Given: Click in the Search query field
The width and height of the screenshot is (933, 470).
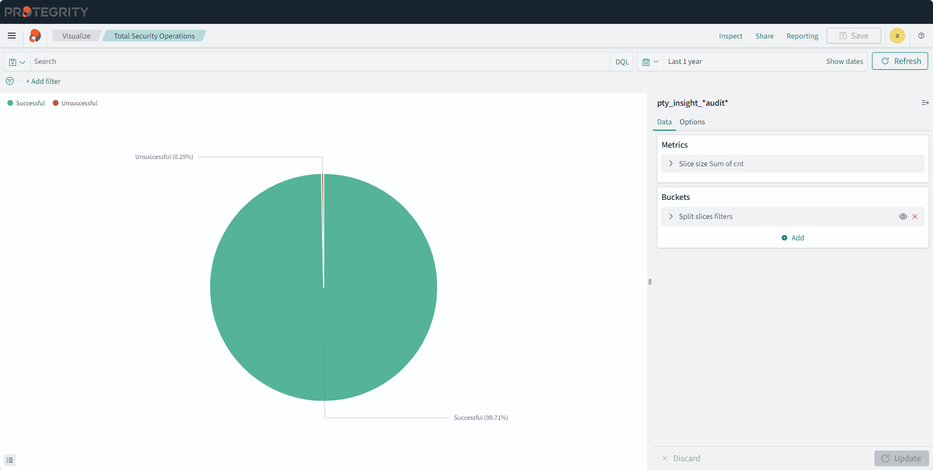Looking at the screenshot, I should pyautogui.click(x=317, y=61).
